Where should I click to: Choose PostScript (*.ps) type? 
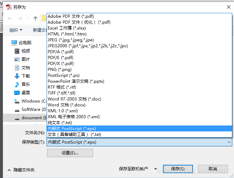pos(139,75)
